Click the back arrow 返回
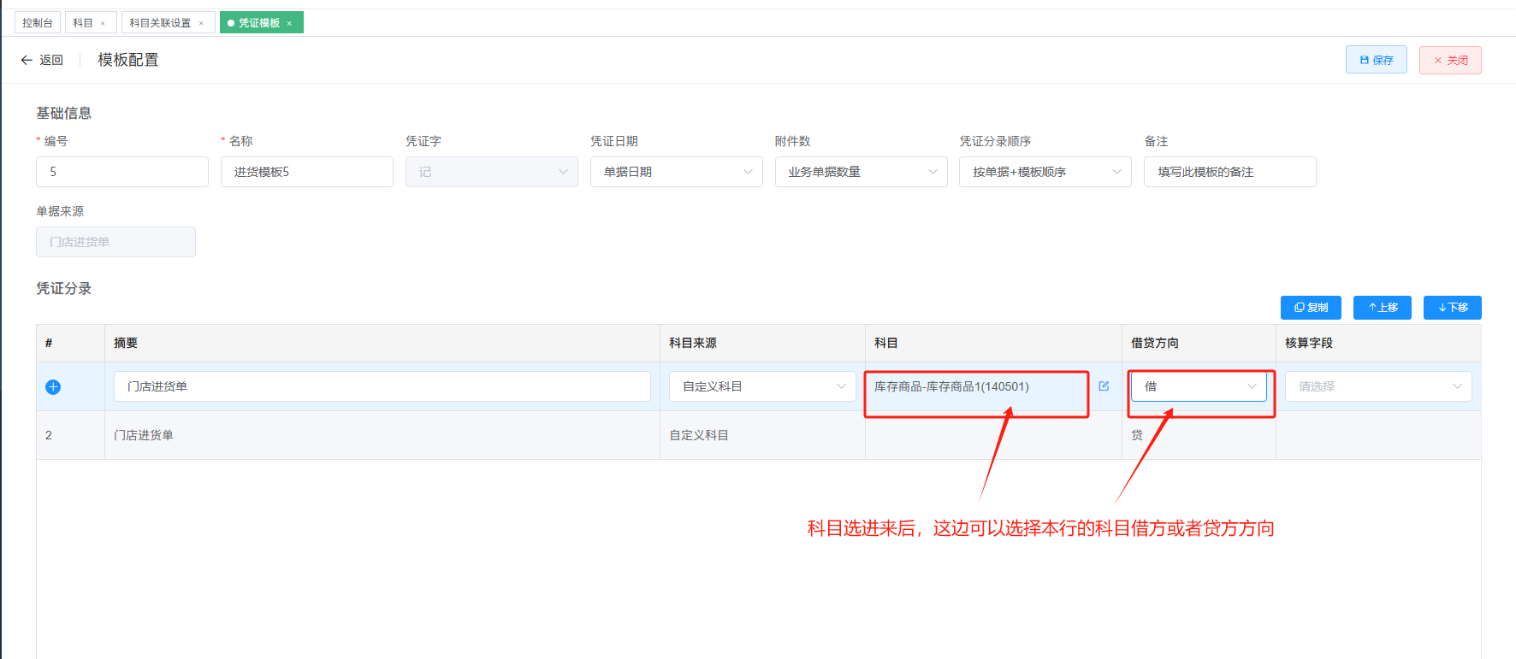The height and width of the screenshot is (659, 1516). click(42, 60)
